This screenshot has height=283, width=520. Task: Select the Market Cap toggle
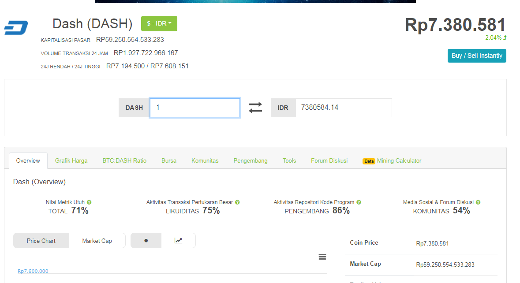pyautogui.click(x=97, y=241)
